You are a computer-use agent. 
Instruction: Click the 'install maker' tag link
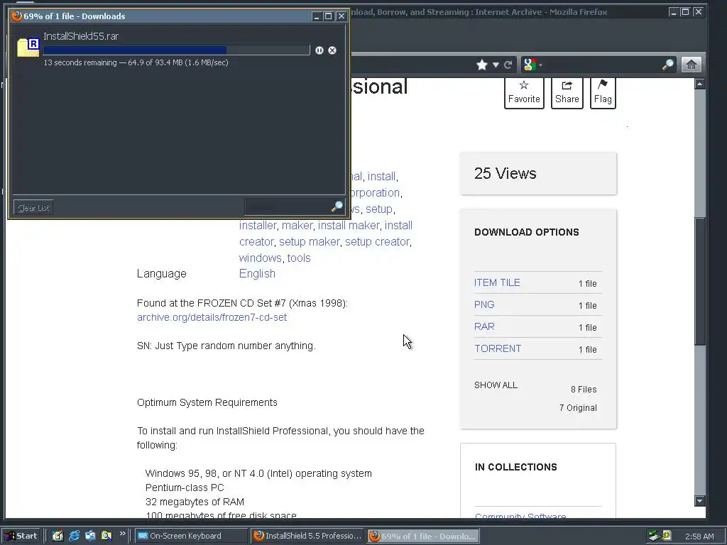click(349, 225)
